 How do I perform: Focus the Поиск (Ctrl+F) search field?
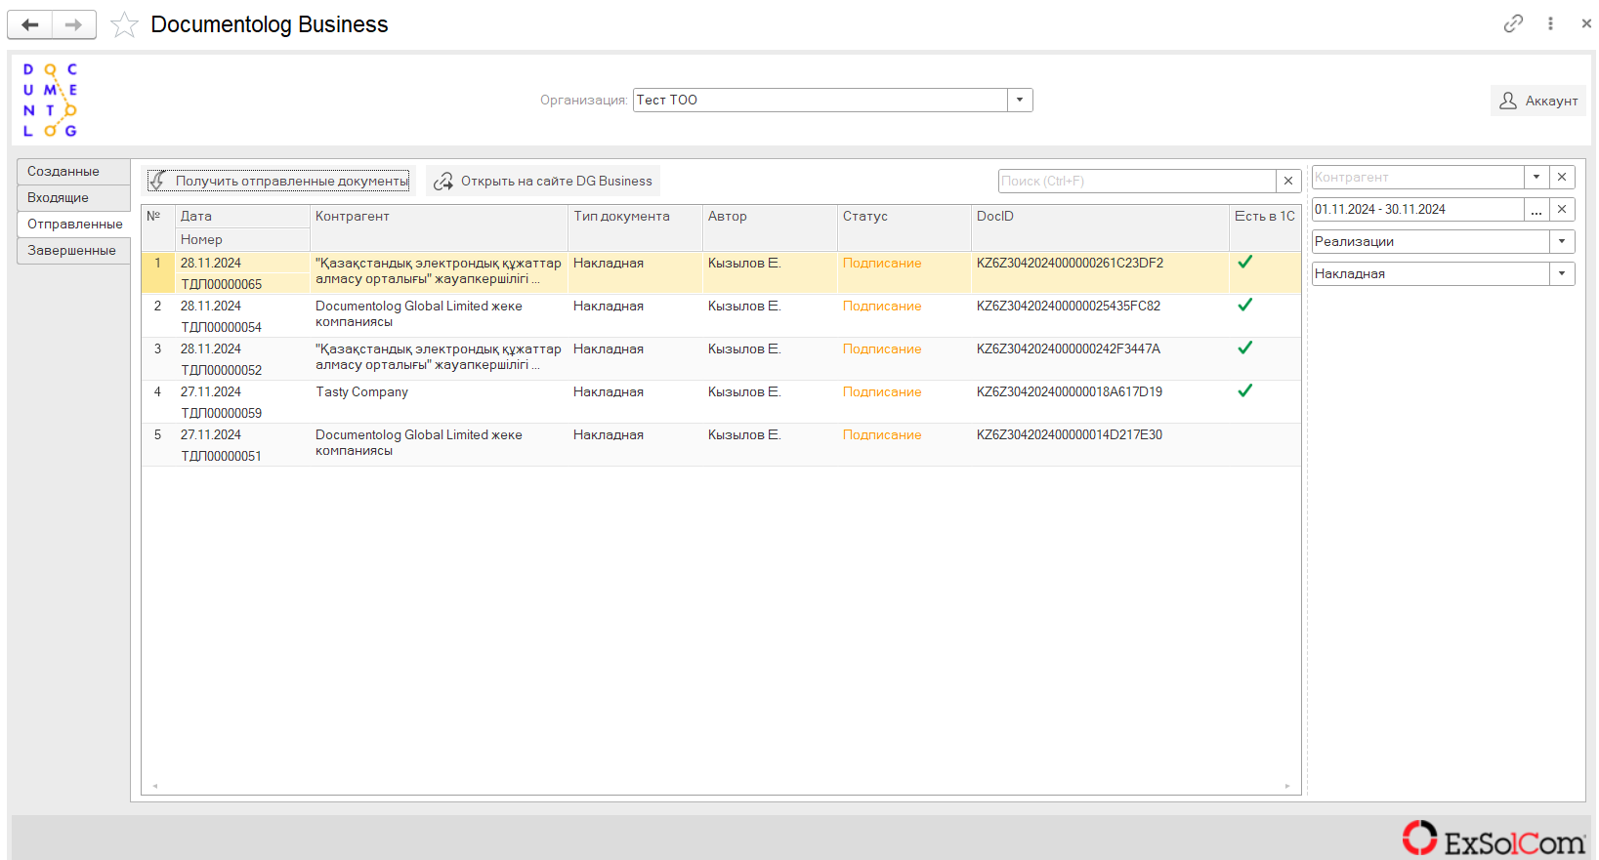(x=1137, y=181)
